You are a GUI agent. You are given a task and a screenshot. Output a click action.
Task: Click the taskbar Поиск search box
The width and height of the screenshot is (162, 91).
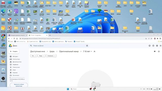click(x=79, y=89)
